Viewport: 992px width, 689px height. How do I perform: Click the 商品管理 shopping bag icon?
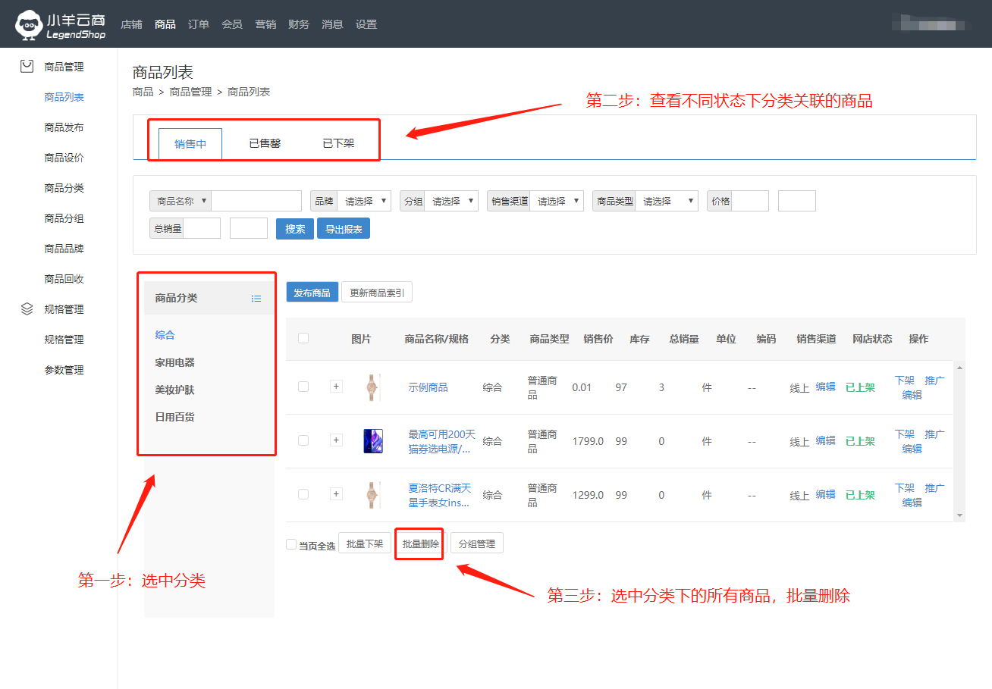(27, 67)
